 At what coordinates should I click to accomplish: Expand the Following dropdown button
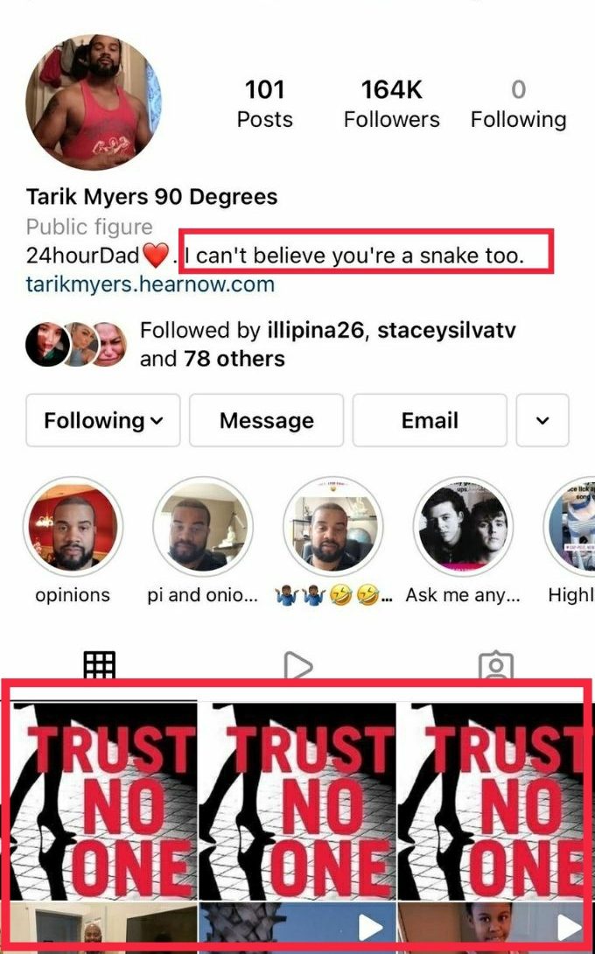[103, 420]
